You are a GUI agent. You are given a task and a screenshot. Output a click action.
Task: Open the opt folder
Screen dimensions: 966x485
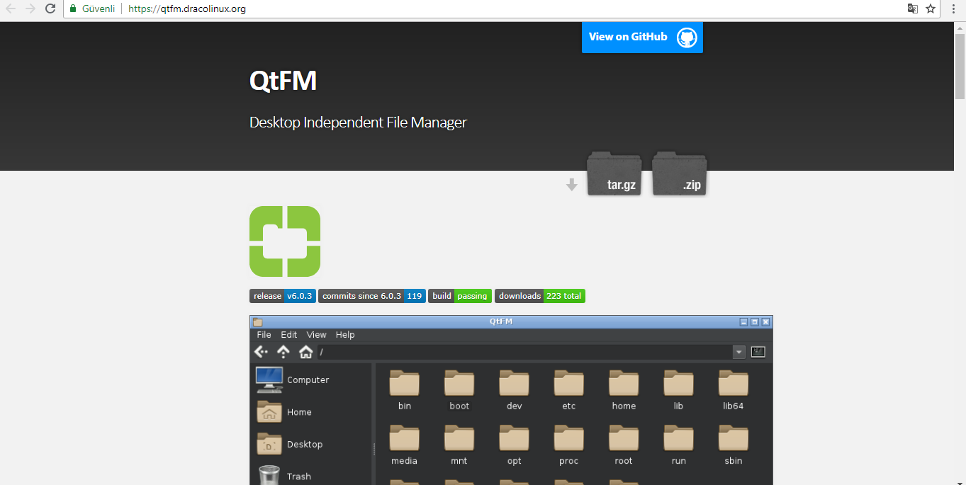coord(514,445)
